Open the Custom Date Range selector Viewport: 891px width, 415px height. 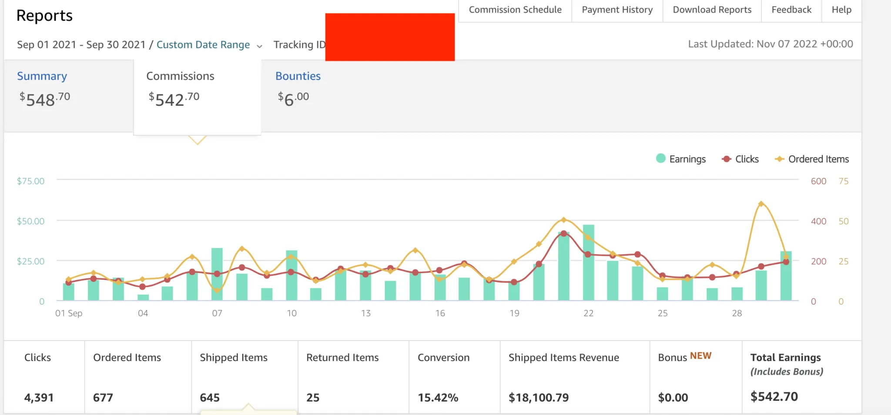click(203, 45)
